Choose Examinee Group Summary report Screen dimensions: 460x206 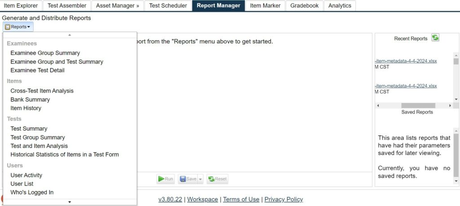pyautogui.click(x=45, y=53)
